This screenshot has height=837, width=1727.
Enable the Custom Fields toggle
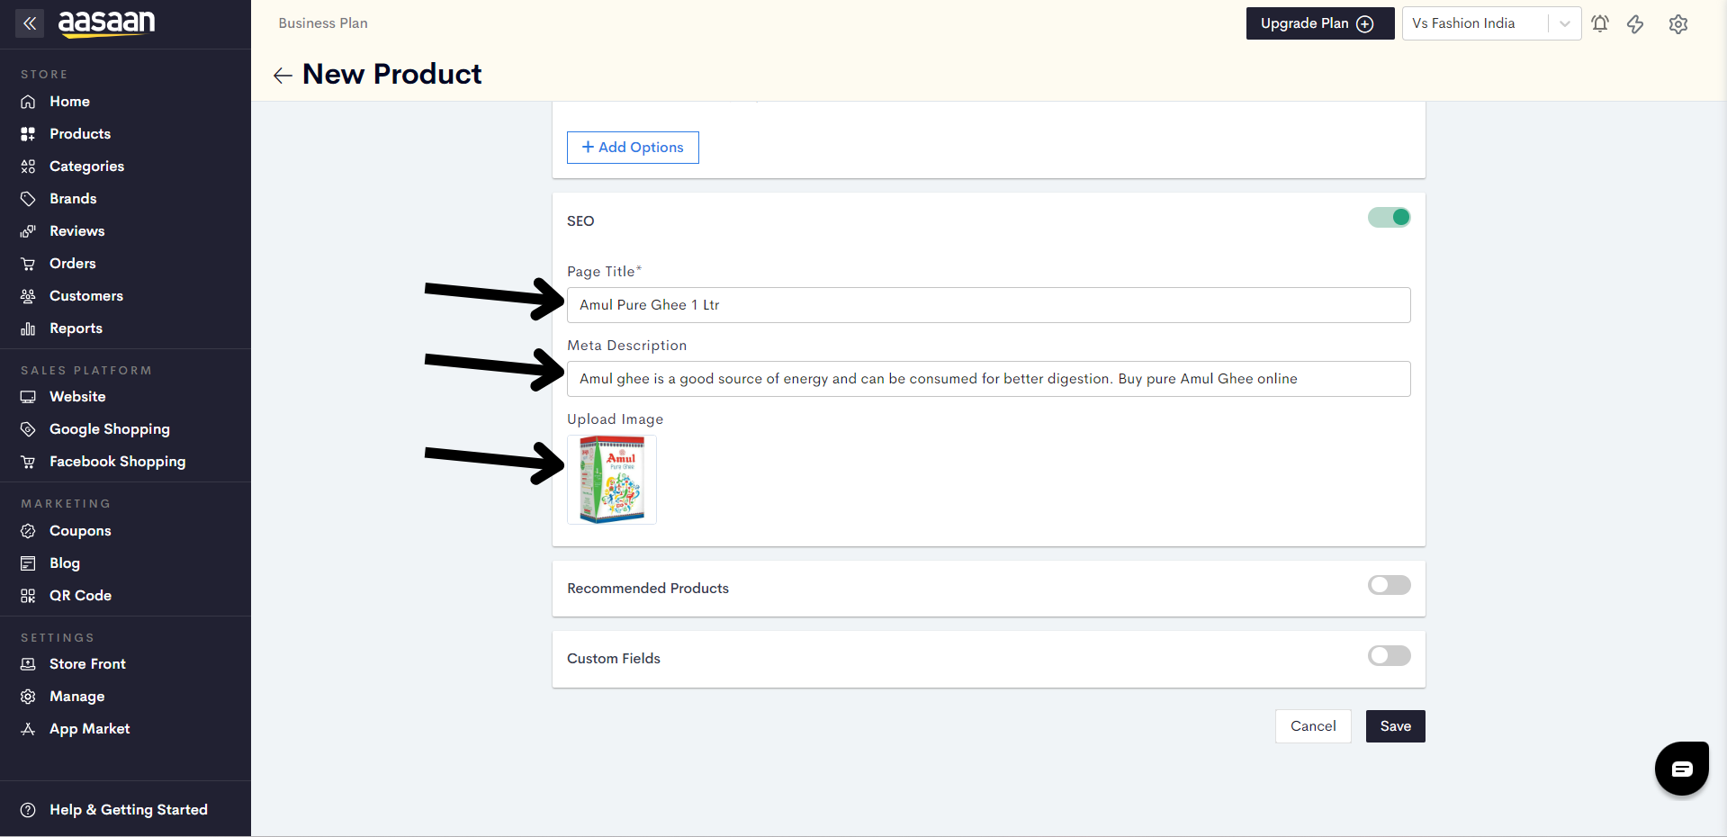1390,655
